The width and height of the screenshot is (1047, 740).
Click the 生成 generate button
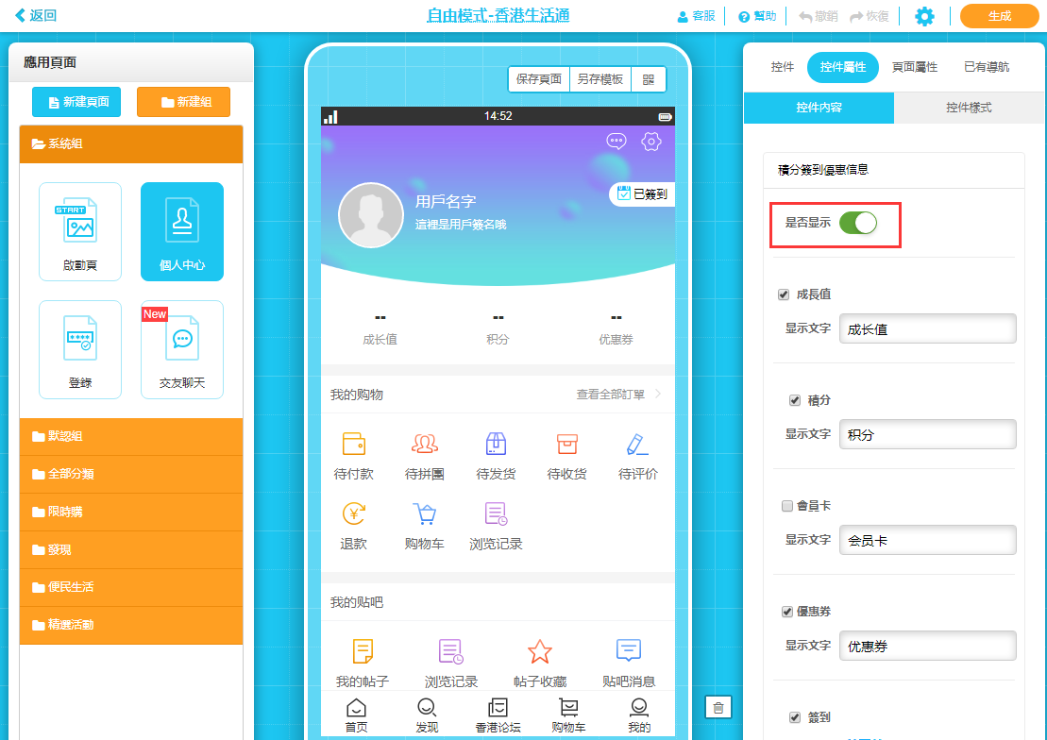999,16
